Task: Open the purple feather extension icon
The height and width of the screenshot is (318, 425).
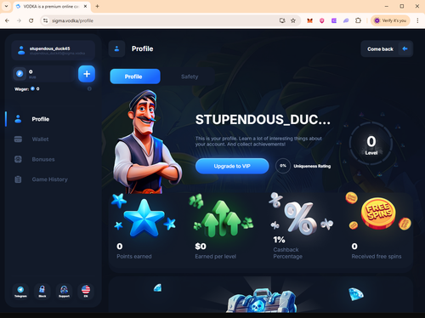Action: 346,20
